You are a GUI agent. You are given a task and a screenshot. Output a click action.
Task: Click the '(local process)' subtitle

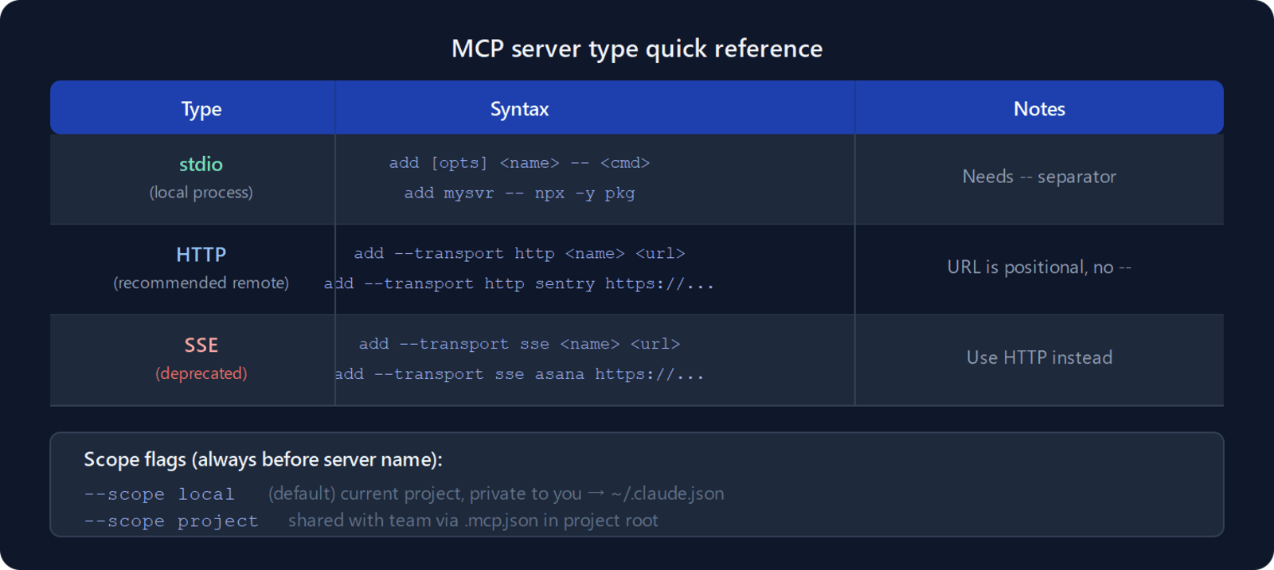pyautogui.click(x=201, y=193)
